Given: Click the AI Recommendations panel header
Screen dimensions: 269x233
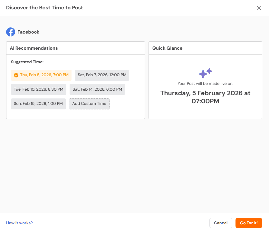Looking at the screenshot, I should (x=34, y=48).
